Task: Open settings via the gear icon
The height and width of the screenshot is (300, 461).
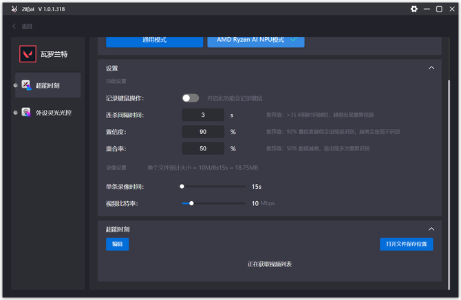Action: [x=414, y=9]
